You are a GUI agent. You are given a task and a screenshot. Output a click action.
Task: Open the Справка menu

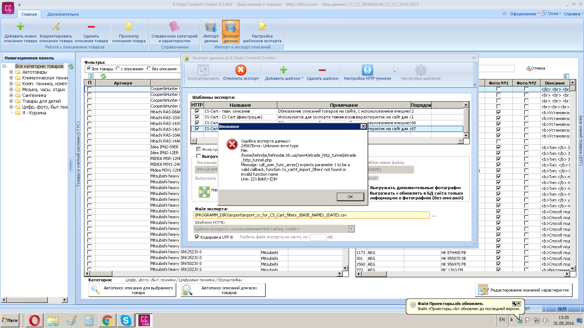tap(573, 14)
